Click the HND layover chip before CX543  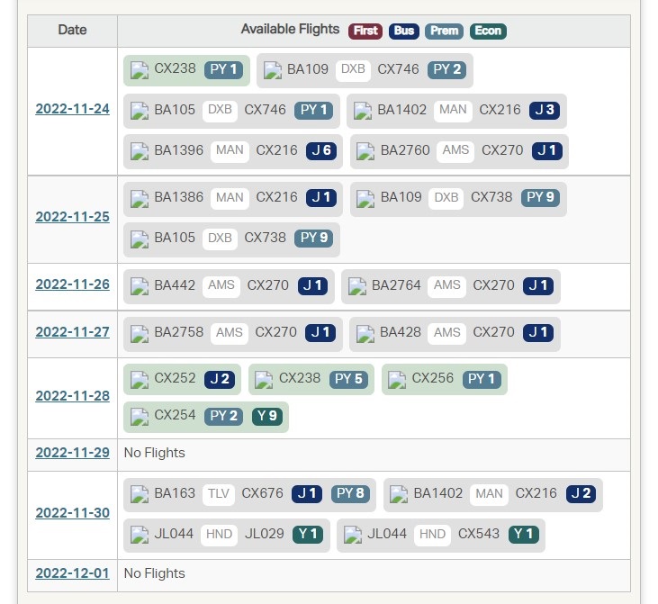click(432, 535)
